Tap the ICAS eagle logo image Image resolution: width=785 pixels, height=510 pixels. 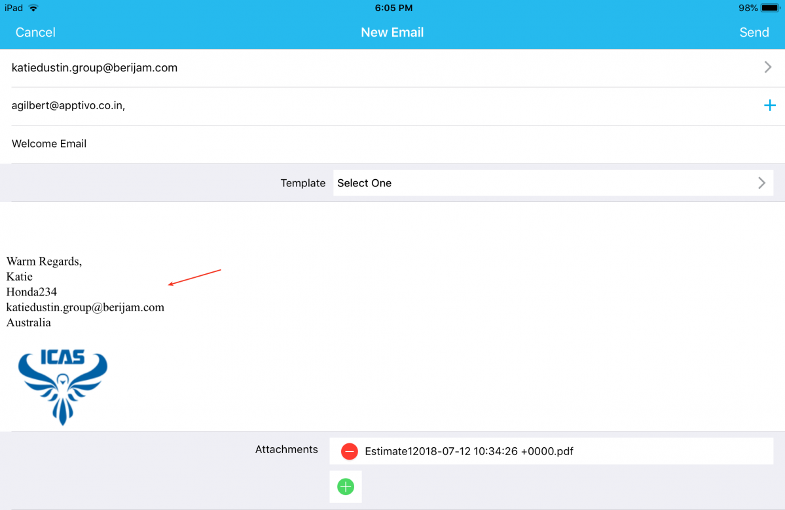point(63,386)
